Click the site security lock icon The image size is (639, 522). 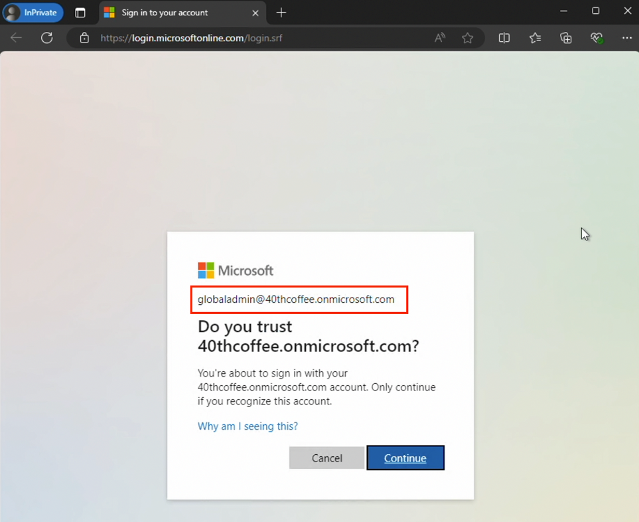pyautogui.click(x=84, y=38)
